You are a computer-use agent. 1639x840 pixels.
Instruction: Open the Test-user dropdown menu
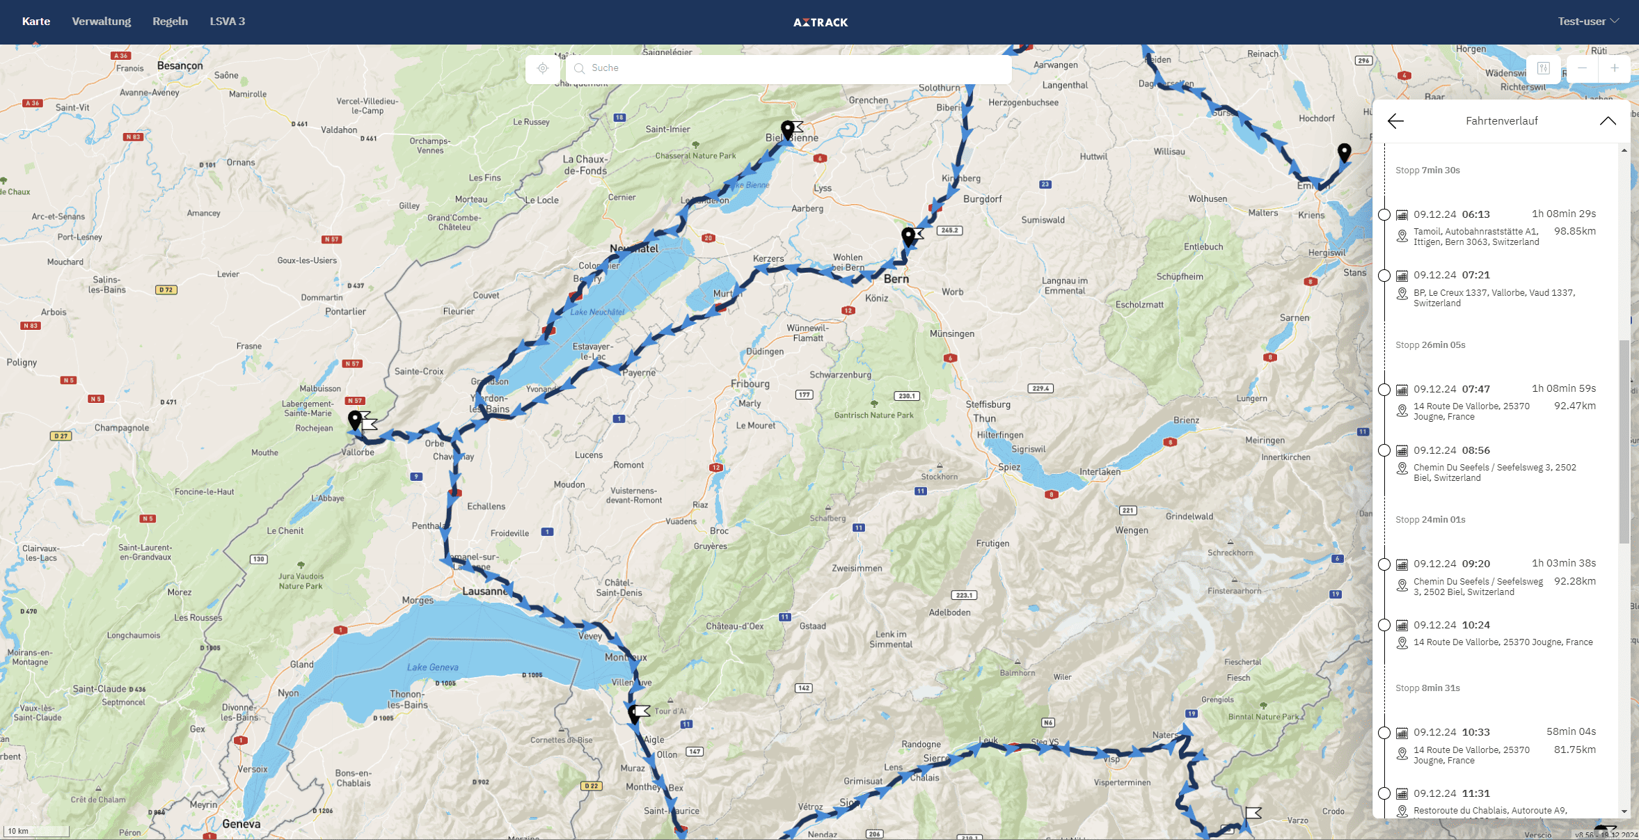[1587, 22]
